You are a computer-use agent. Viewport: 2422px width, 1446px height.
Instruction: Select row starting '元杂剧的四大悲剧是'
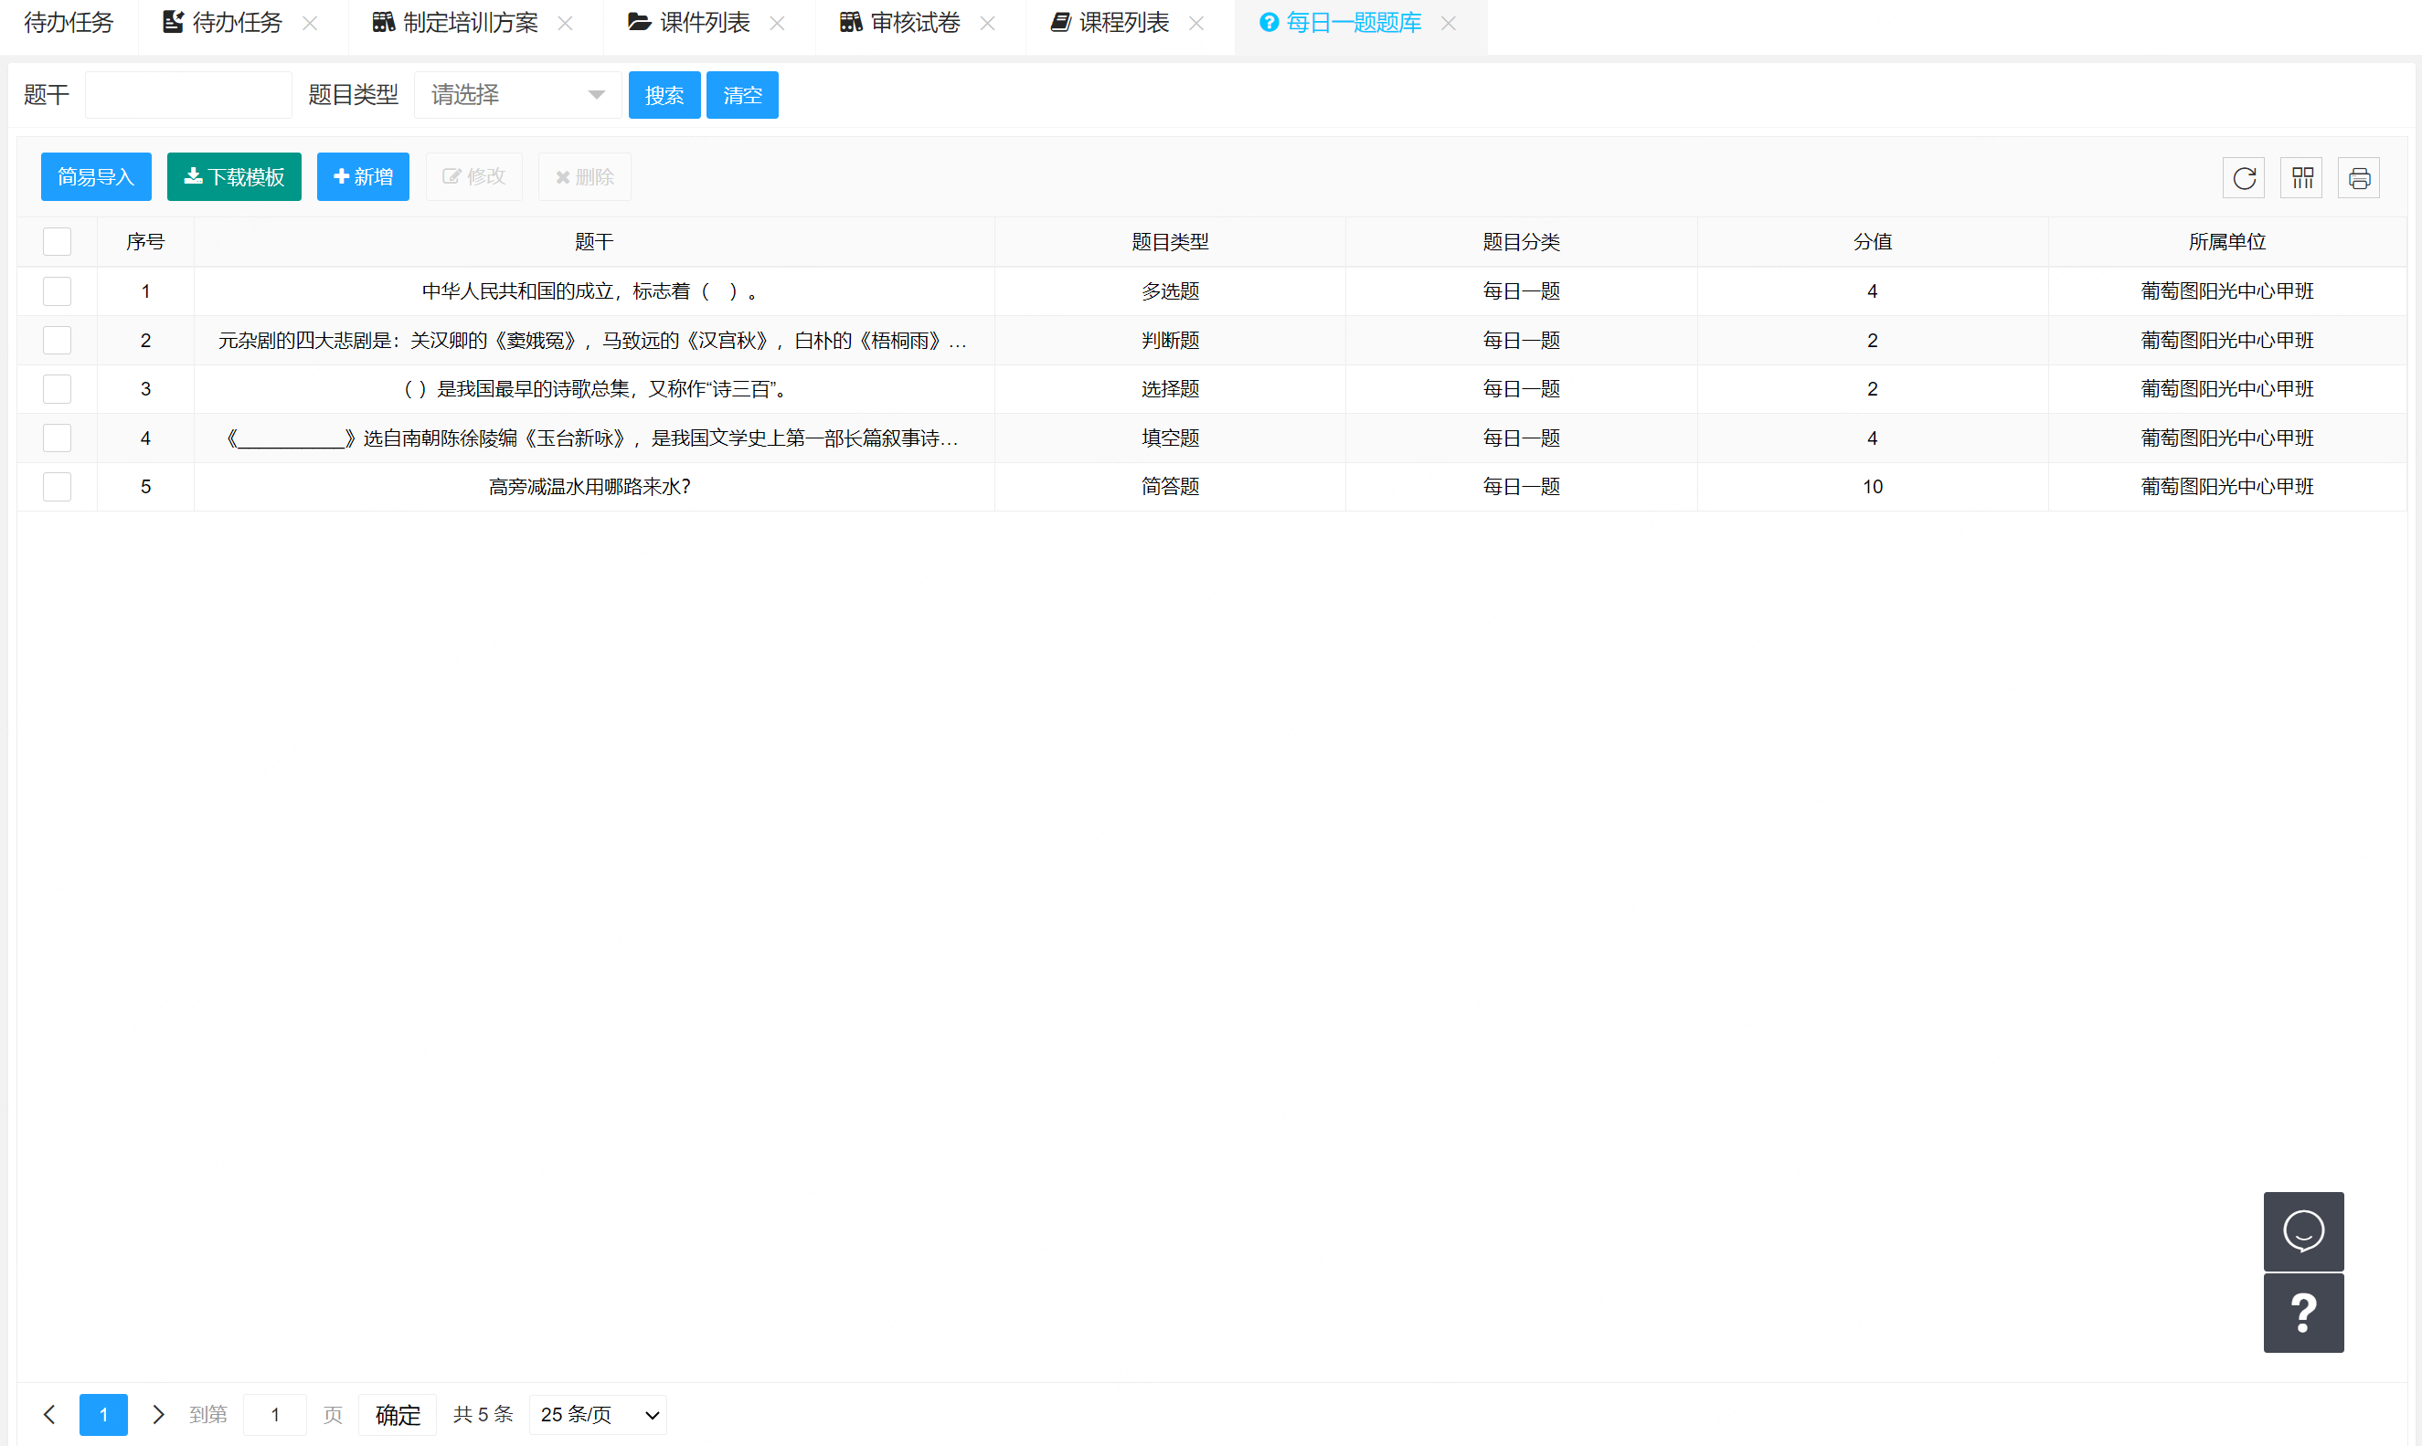point(1212,340)
